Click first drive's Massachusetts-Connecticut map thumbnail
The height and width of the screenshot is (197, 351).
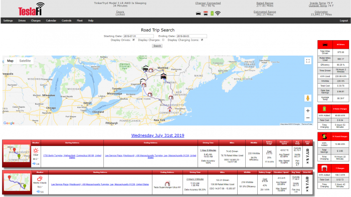(x=17, y=153)
